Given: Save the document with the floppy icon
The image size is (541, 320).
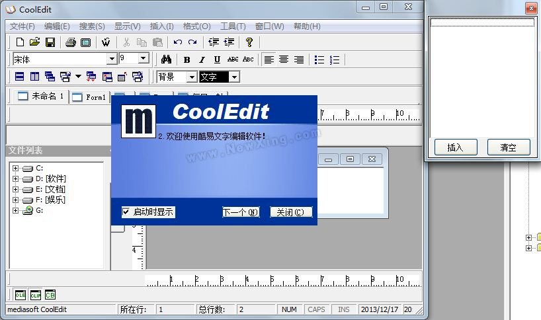Looking at the screenshot, I should (x=50, y=42).
